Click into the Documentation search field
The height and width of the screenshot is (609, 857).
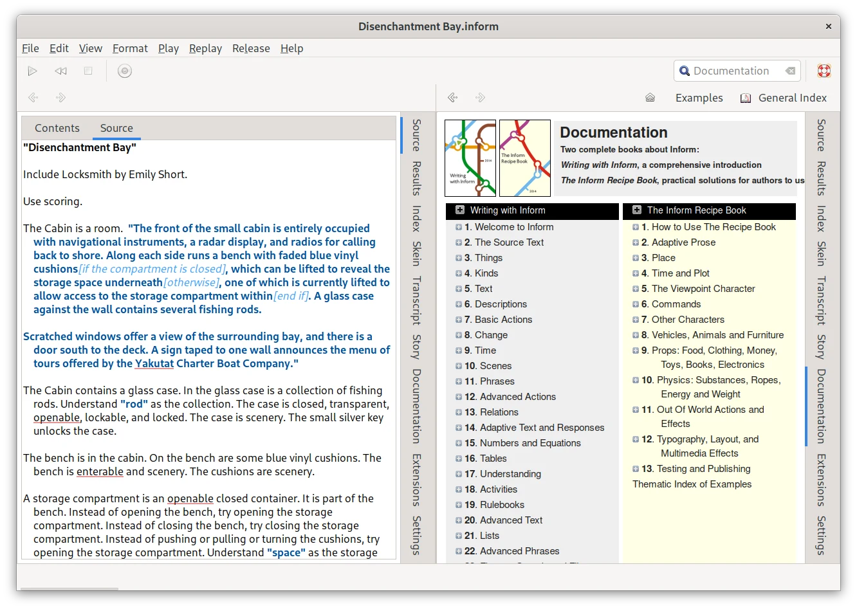pos(731,71)
